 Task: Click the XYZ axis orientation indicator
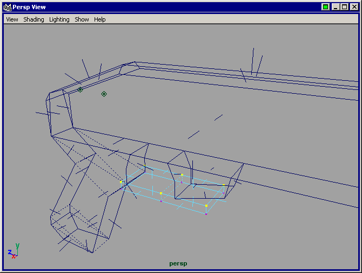(x=14, y=251)
